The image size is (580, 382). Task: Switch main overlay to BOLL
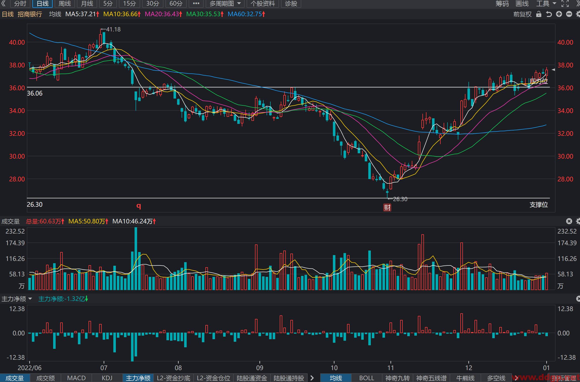point(367,378)
